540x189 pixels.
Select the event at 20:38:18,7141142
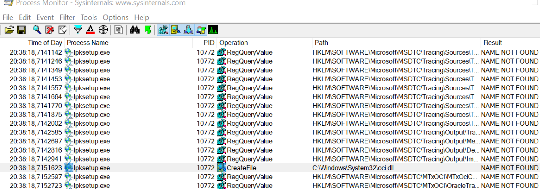pyautogui.click(x=270, y=52)
